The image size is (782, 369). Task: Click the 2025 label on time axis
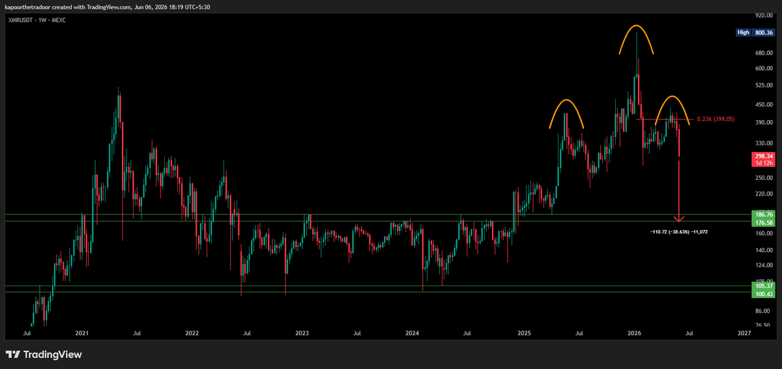click(x=524, y=333)
